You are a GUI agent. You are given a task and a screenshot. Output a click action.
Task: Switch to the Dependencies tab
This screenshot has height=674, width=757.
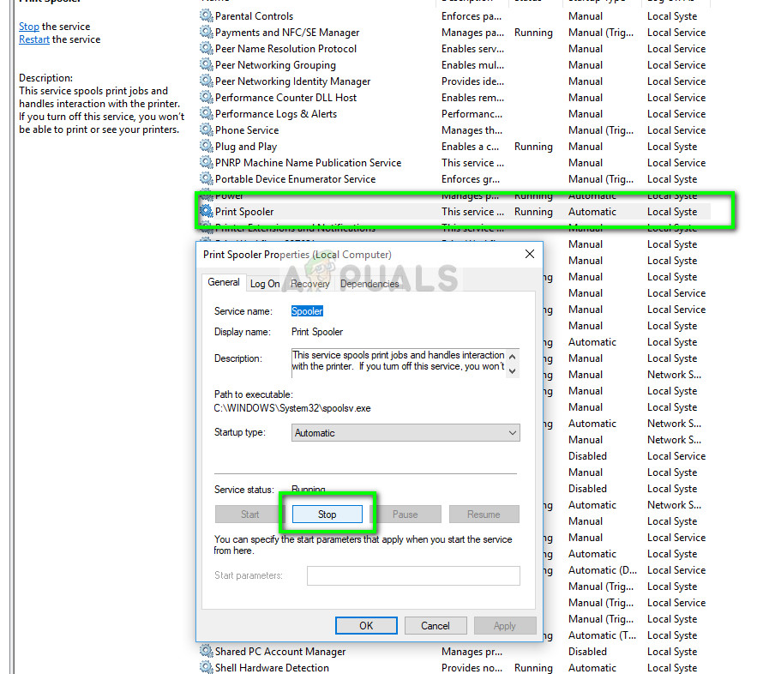point(369,284)
